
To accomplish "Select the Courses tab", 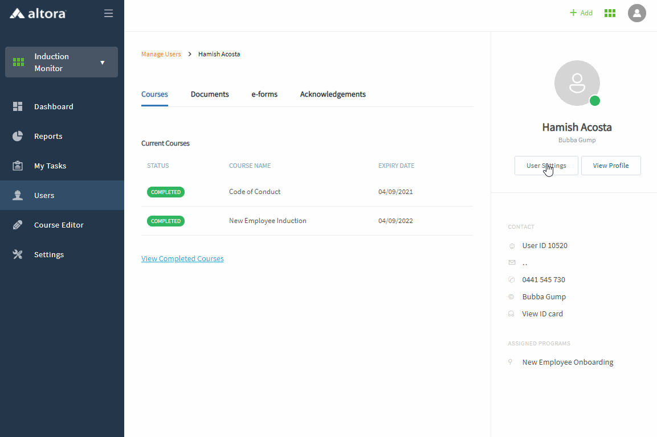I will 154,94.
